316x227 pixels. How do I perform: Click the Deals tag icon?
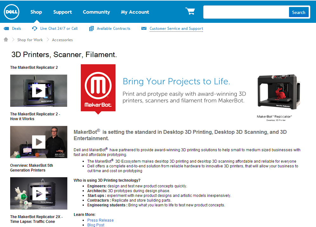[x=6, y=29]
